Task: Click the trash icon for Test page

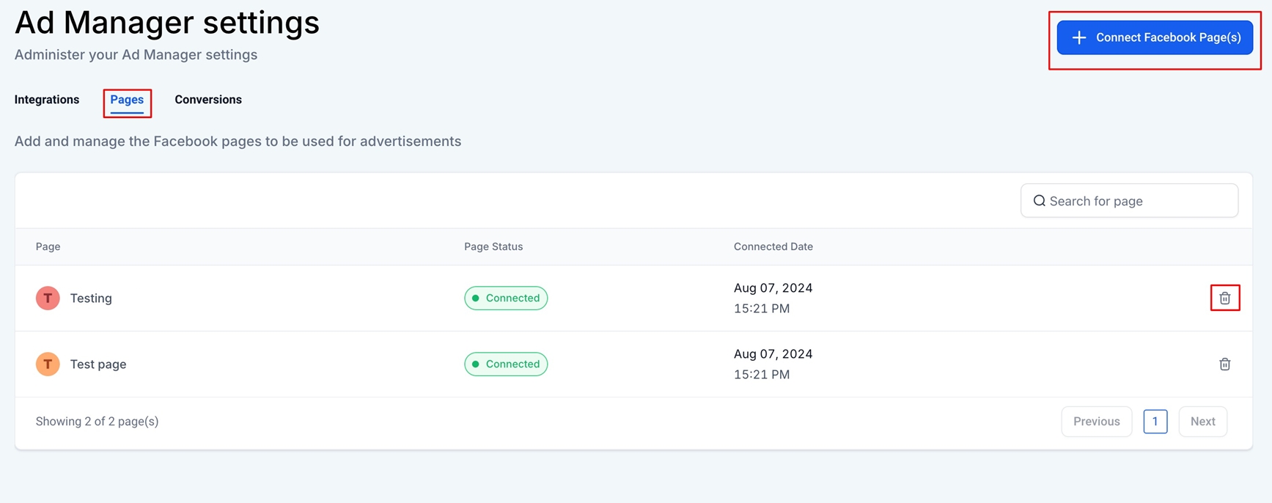Action: tap(1224, 364)
